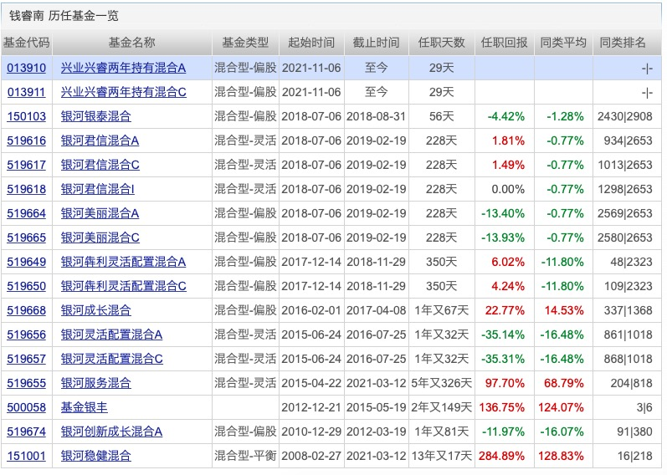Image resolution: width=667 pixels, height=475 pixels.
Task: Click fund code 519665
Action: click(27, 238)
